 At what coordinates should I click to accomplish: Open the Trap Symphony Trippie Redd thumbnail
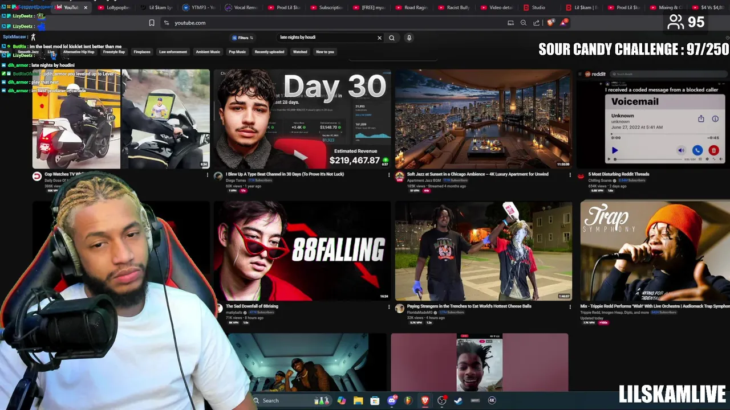[x=655, y=251]
